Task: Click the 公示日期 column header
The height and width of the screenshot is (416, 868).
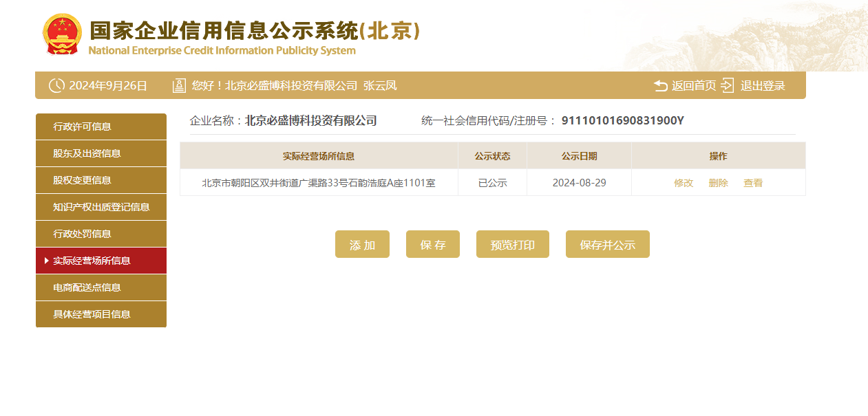Action: point(579,156)
